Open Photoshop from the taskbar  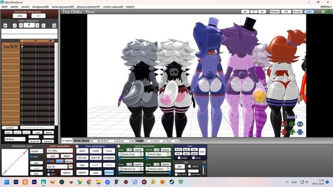(x=16, y=182)
